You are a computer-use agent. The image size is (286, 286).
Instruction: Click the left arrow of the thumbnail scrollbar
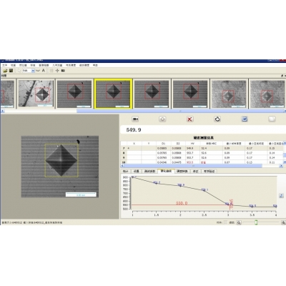pyautogui.click(x=2, y=111)
